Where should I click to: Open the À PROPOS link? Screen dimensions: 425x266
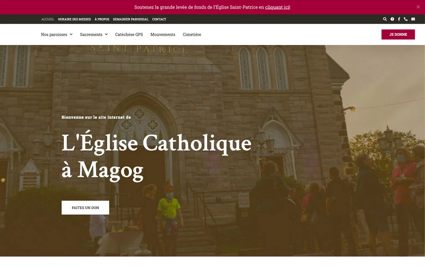[102, 19]
